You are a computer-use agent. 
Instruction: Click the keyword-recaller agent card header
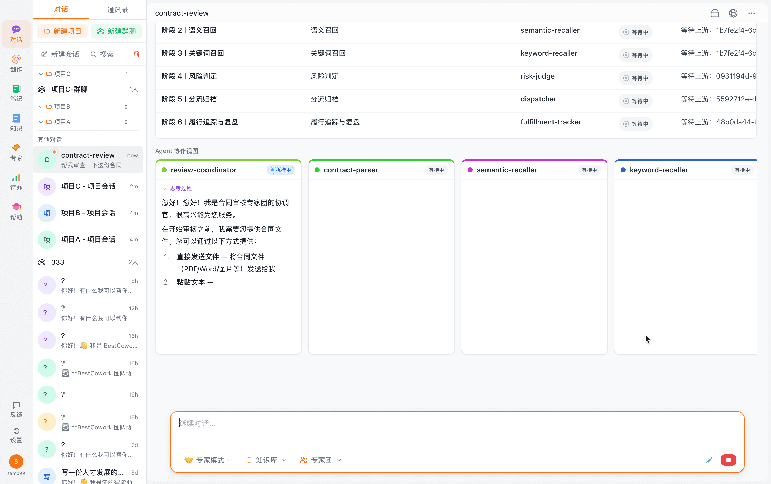pos(686,170)
